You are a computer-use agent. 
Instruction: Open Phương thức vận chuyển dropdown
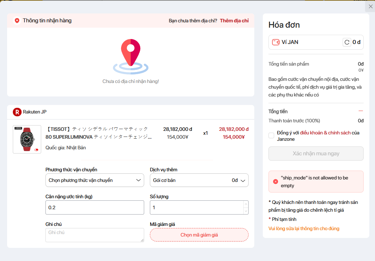click(95, 180)
